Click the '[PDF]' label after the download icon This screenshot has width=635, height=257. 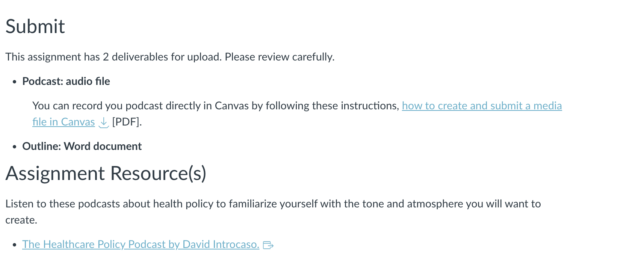click(x=127, y=122)
